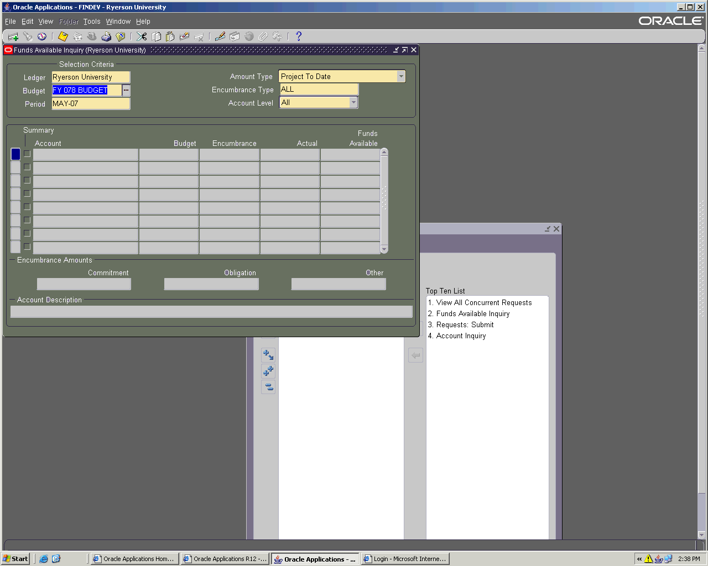Viewport: 708px width, 566px height.
Task: Tick the third summary row checkbox
Action: (27, 181)
